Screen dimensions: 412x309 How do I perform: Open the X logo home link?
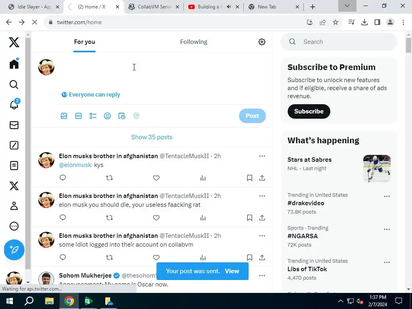click(14, 42)
